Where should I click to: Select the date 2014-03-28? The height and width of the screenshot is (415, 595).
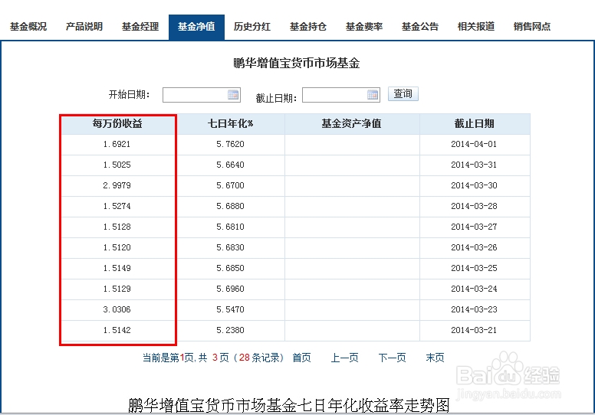[474, 206]
